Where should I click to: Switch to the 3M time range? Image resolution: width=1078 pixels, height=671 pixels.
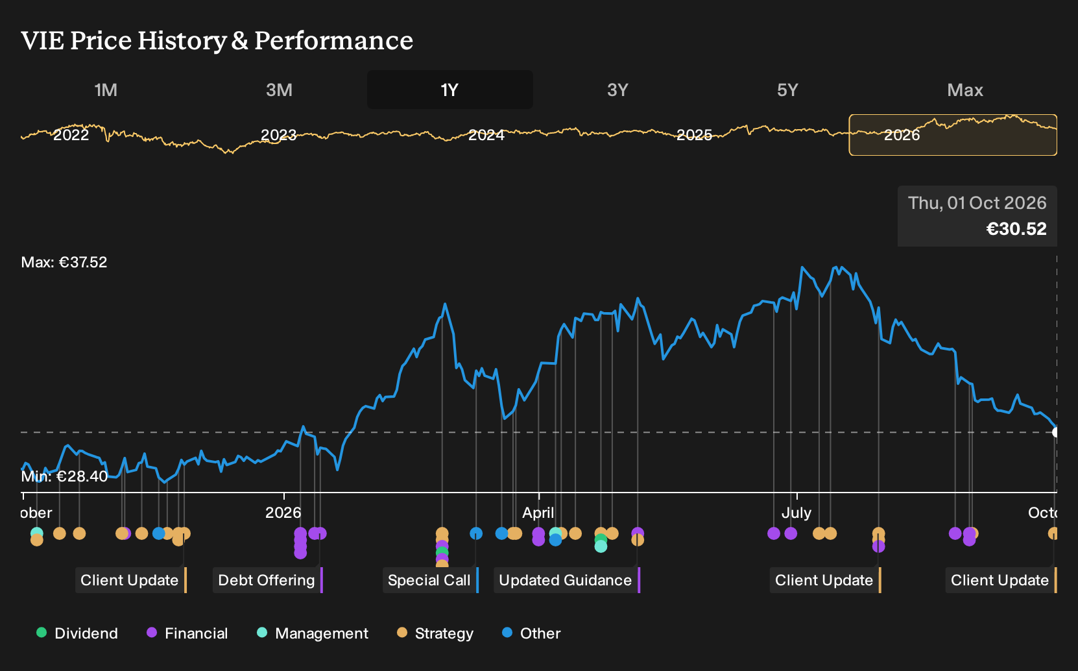tap(279, 90)
